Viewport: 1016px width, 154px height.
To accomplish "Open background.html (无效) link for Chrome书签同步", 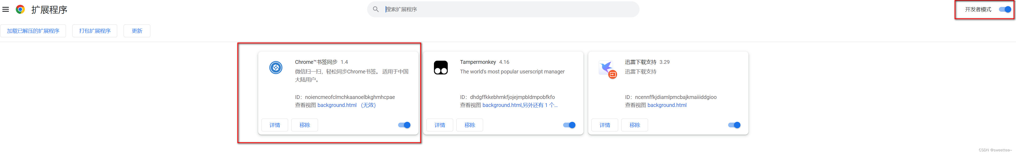I will tap(346, 105).
